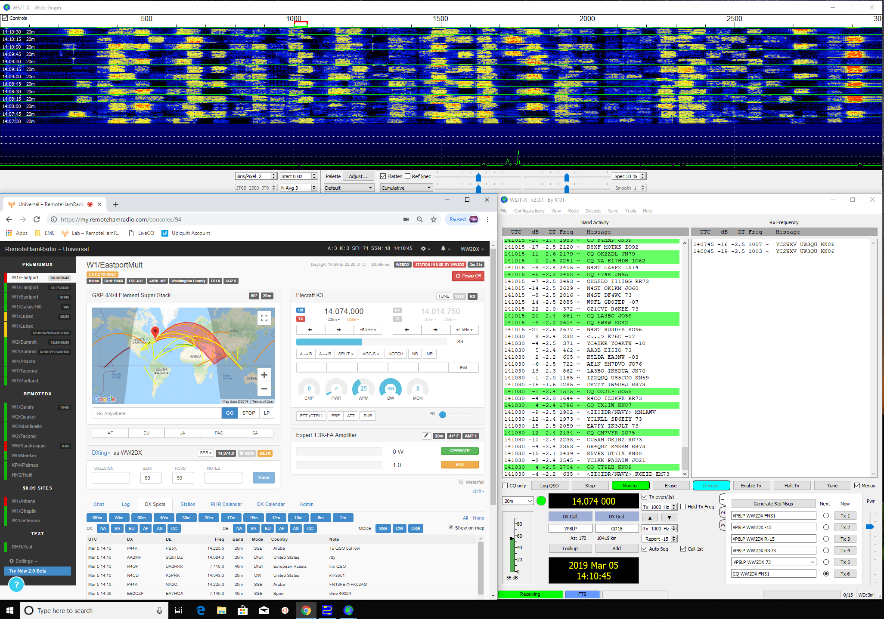Select the Tx 1 Next radio button
The image size is (884, 619).
click(x=826, y=516)
